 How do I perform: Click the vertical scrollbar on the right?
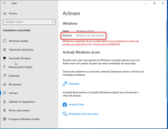click(x=166, y=59)
